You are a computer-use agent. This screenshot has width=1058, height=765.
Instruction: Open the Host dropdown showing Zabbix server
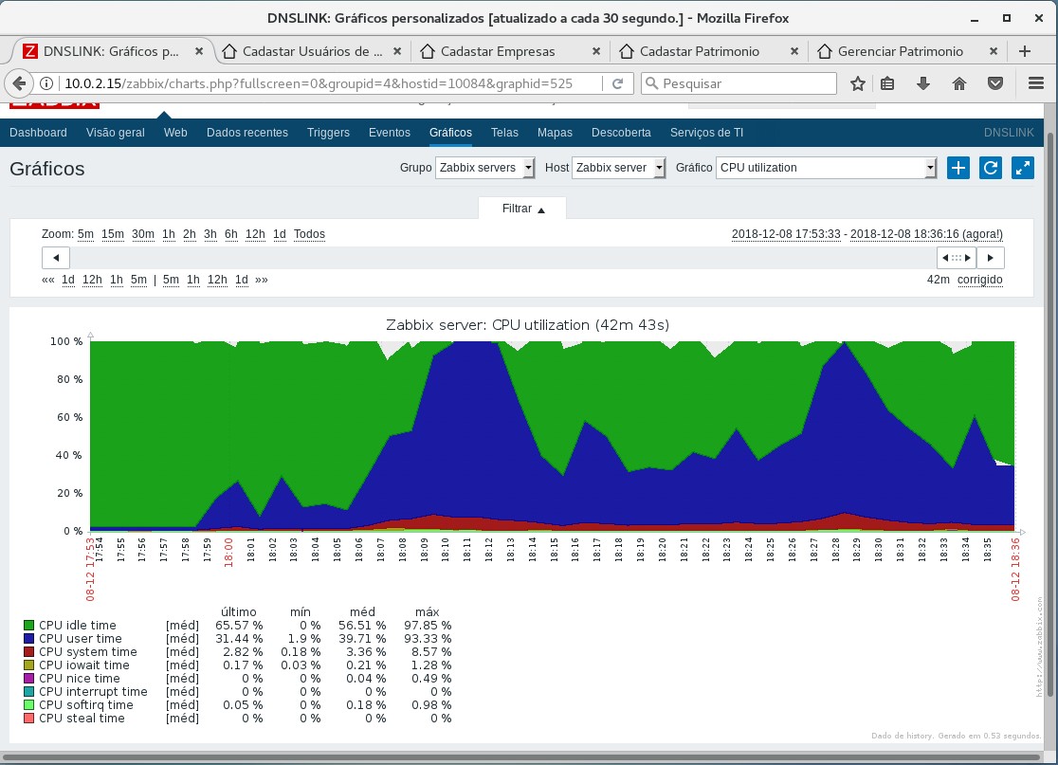[x=619, y=168]
